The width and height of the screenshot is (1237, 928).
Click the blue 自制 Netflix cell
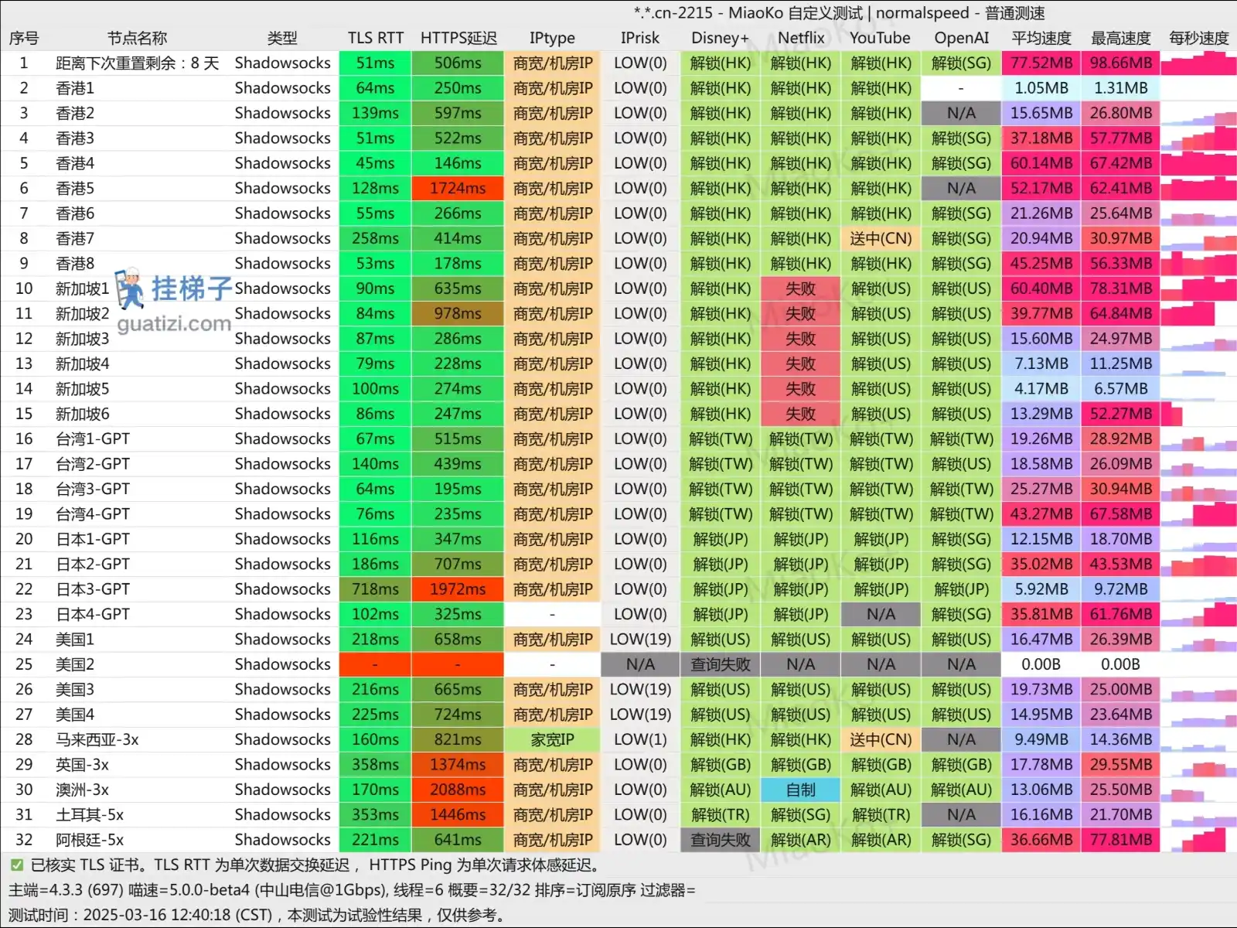[801, 790]
